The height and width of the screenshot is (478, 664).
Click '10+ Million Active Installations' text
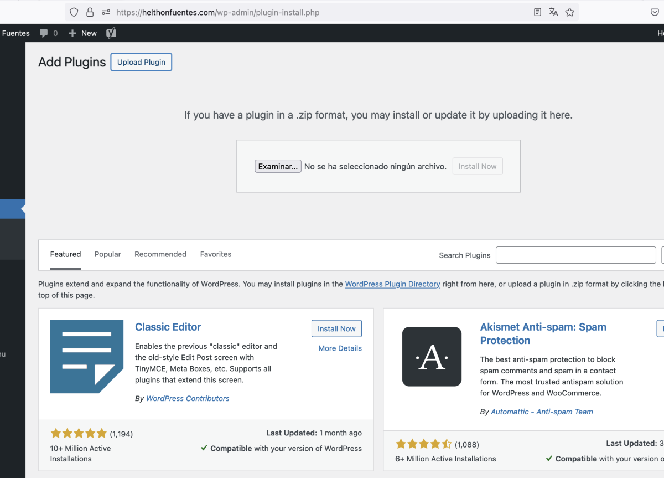[x=80, y=454]
